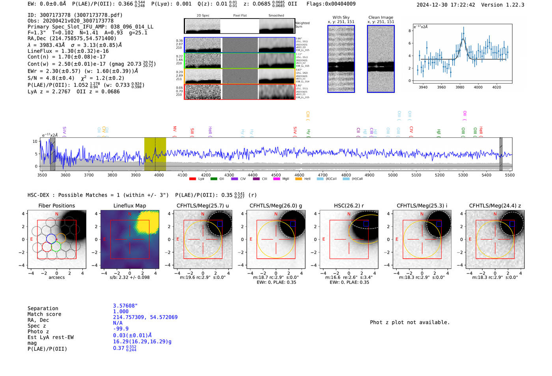Viewport: 552px width, 376px height.
Task: Open the Lineflux Map panel
Action: pos(130,239)
